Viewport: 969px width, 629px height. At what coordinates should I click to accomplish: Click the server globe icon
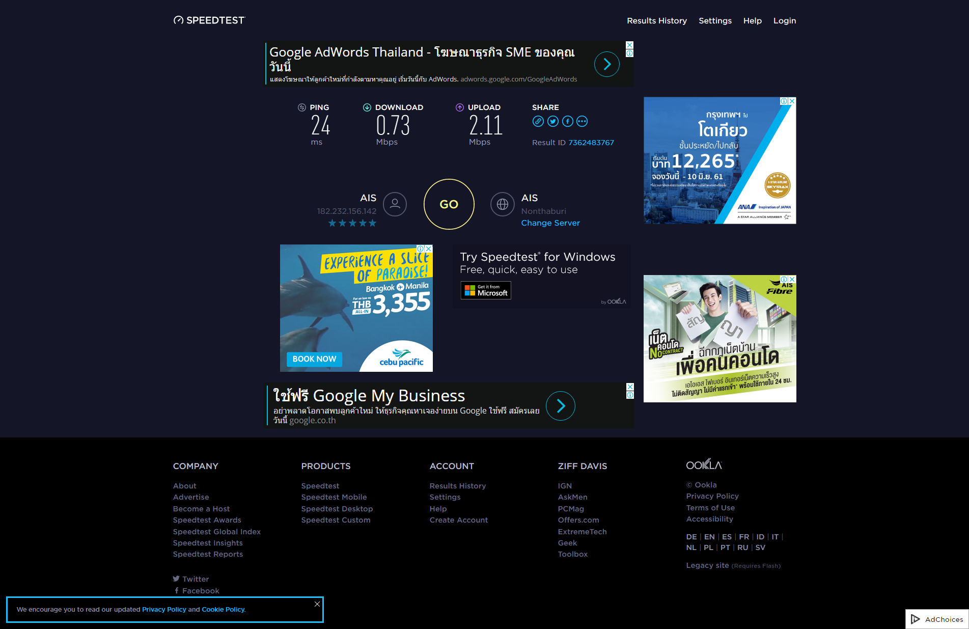[x=503, y=204]
